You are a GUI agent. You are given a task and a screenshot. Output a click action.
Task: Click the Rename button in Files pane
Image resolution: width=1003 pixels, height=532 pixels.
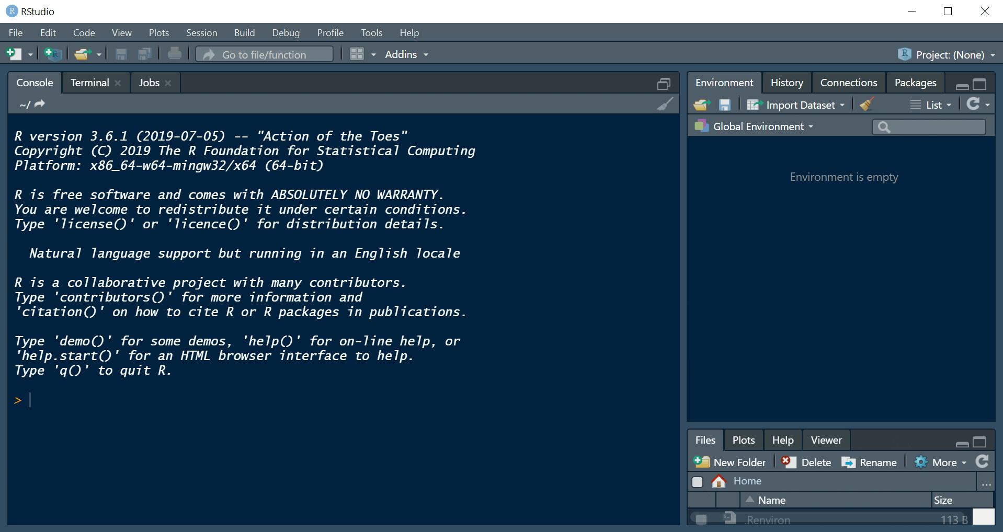click(x=869, y=462)
